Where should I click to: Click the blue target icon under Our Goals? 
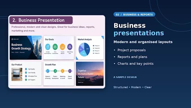point(48,47)
